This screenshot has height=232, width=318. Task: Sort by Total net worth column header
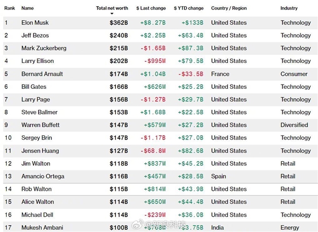[x=112, y=8]
